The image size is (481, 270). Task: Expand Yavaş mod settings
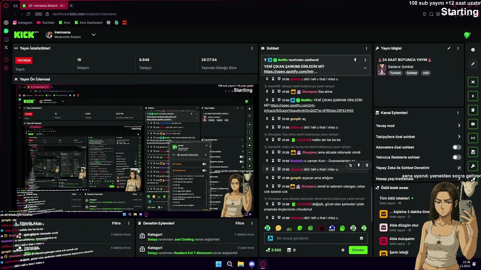point(459,126)
